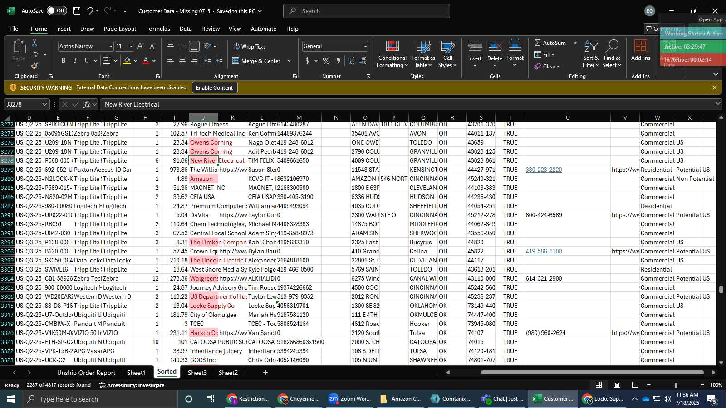This screenshot has width=726, height=408.
Task: Open Conditional Formatting menu
Action: (392, 54)
